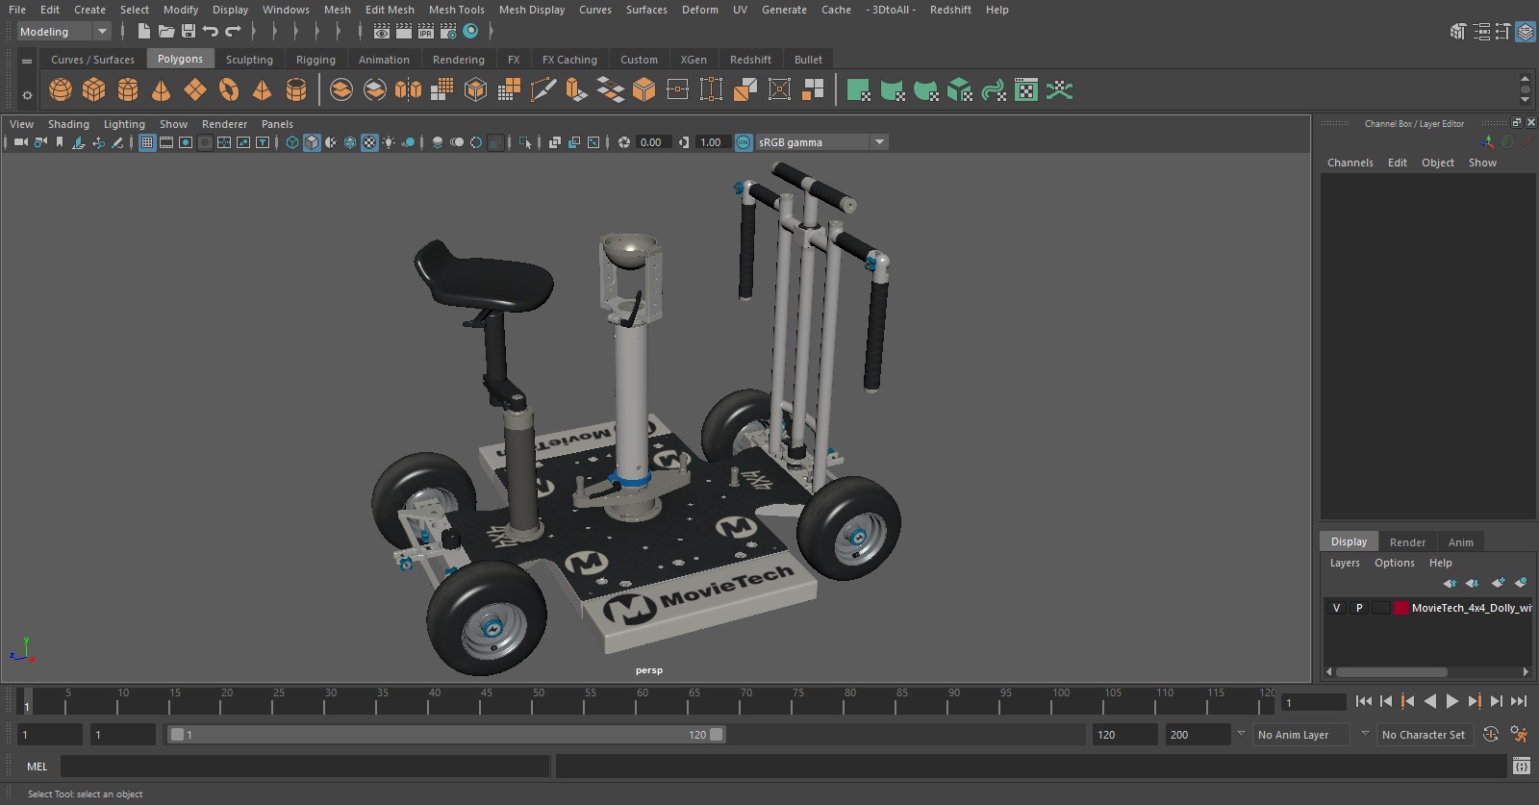Toggle wireframe shading in viewport
The image size is (1539, 805).
pyautogui.click(x=292, y=142)
